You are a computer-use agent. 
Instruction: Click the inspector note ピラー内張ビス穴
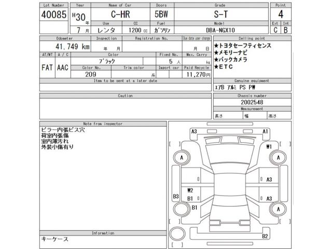point(63,130)
